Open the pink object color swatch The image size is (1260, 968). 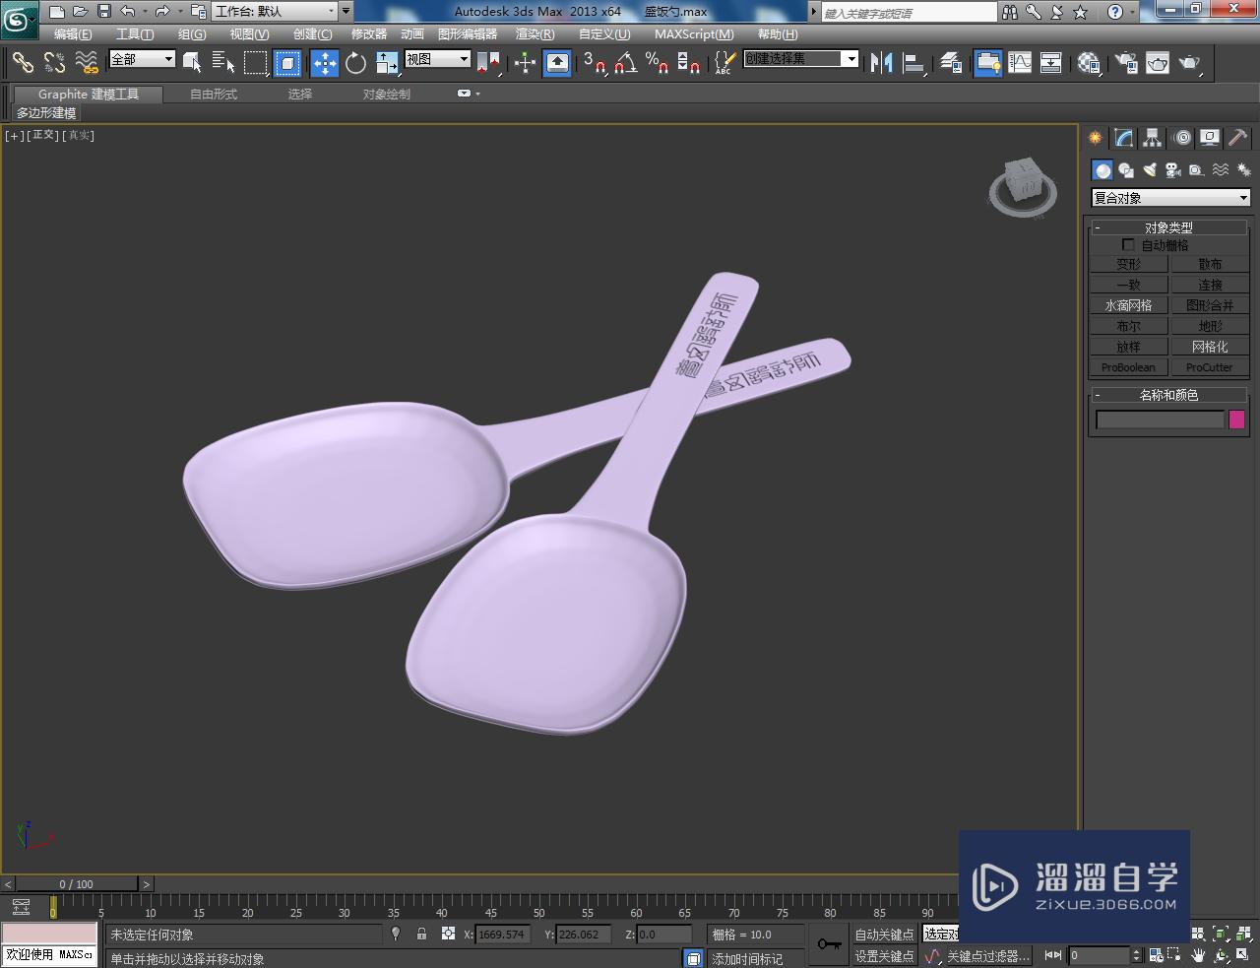[1236, 420]
